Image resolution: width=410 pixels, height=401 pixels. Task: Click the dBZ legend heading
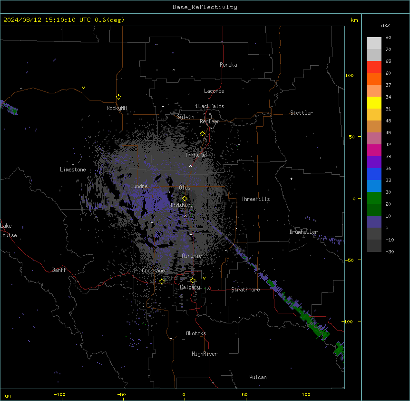pyautogui.click(x=385, y=25)
